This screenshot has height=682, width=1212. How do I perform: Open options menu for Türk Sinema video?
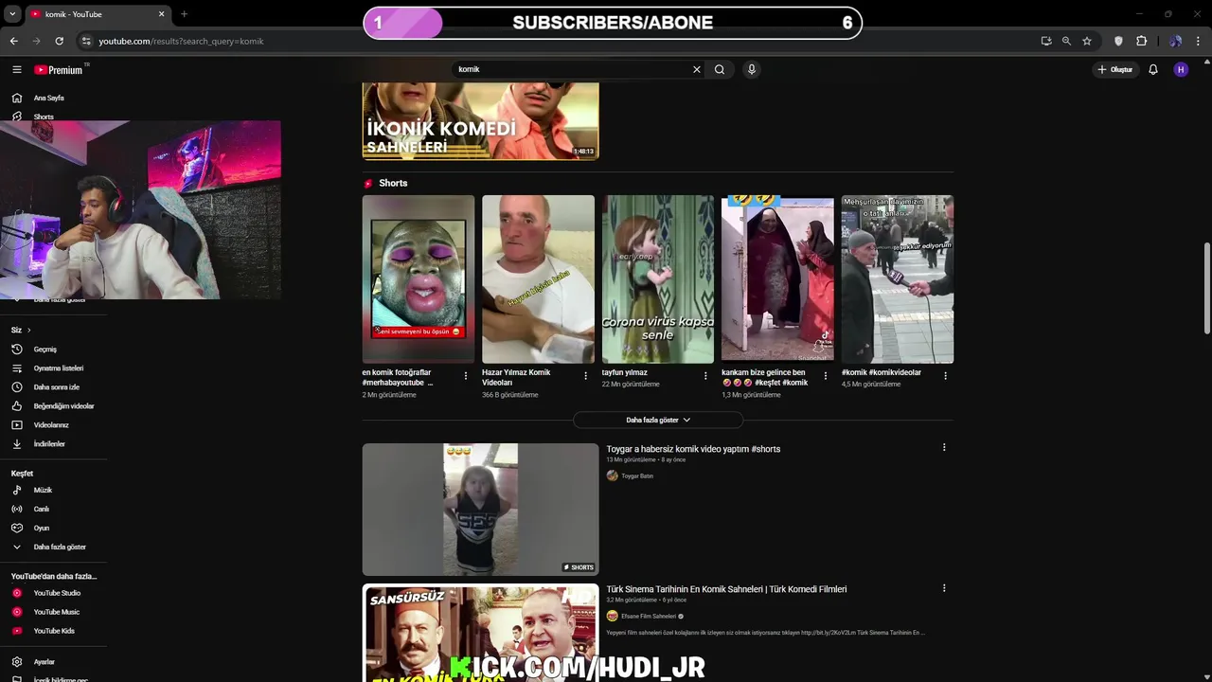tap(944, 588)
